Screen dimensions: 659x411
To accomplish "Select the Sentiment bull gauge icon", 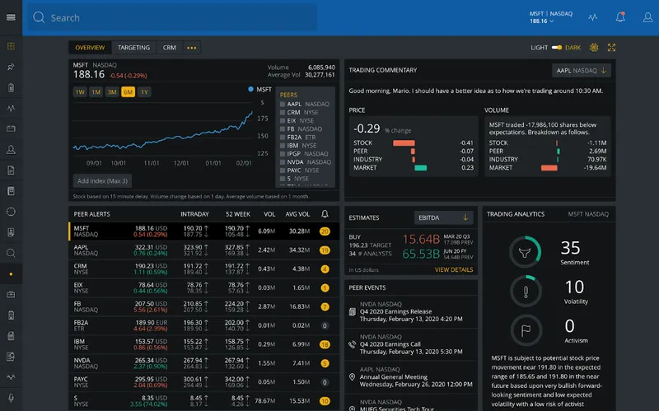I will tap(525, 252).
